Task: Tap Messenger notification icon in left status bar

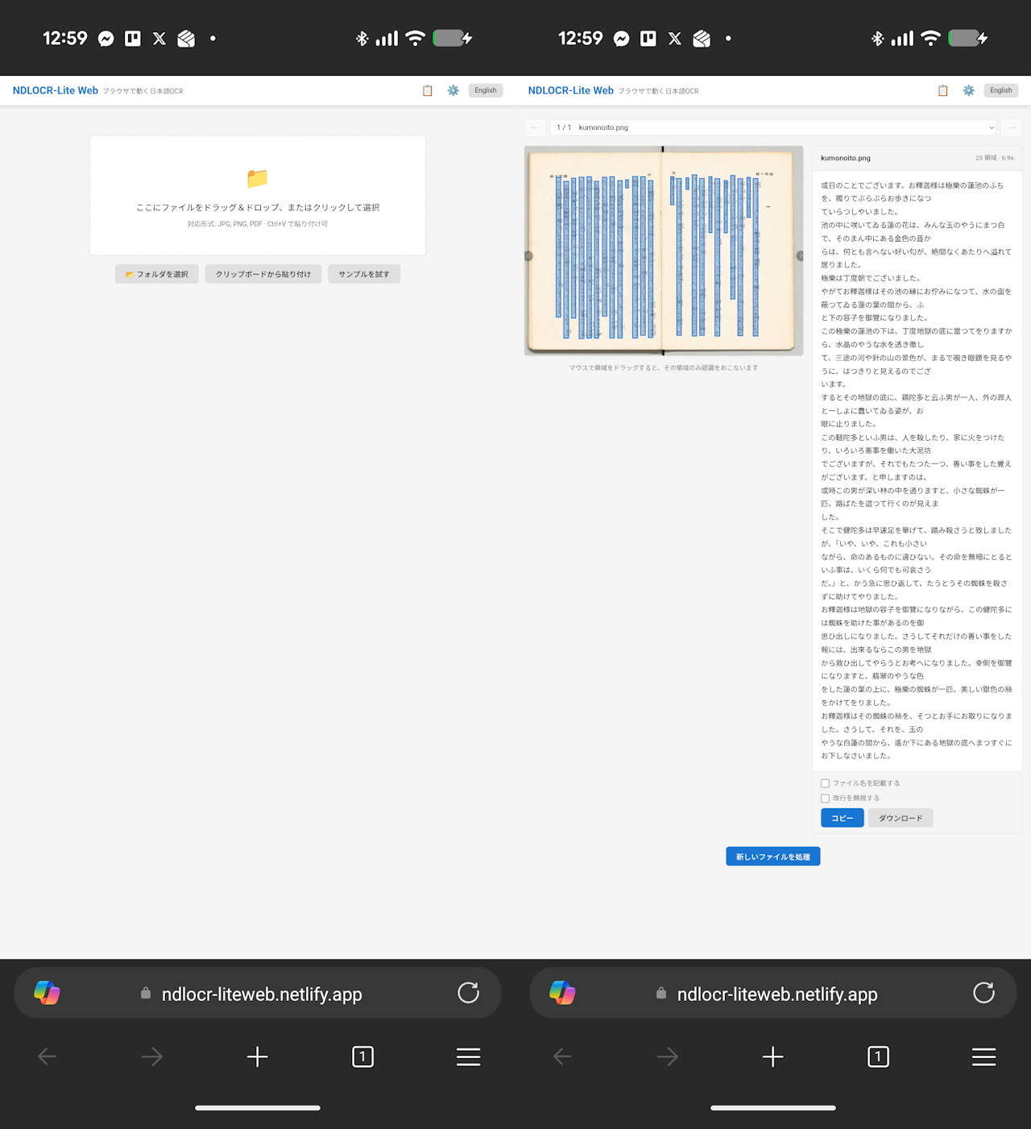Action: [x=106, y=39]
